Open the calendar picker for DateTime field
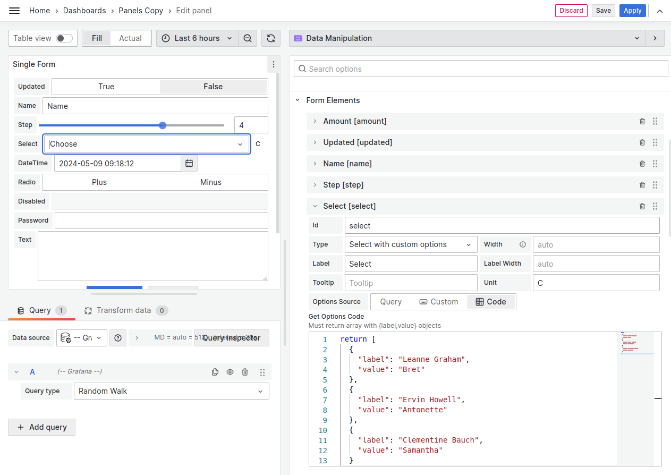 (x=189, y=163)
